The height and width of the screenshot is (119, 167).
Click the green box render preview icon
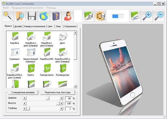pos(135,16)
